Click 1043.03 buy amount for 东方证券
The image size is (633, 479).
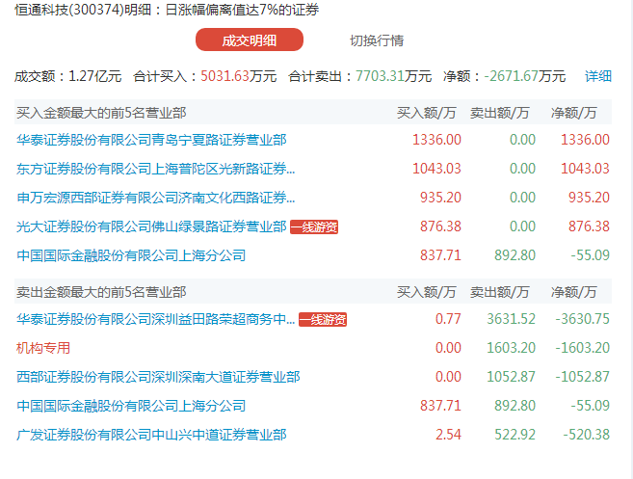[436, 169]
